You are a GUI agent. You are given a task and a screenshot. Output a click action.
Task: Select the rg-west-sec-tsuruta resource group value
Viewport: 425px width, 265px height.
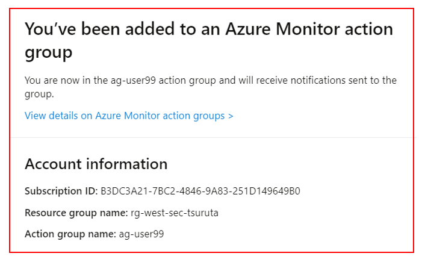(x=175, y=213)
